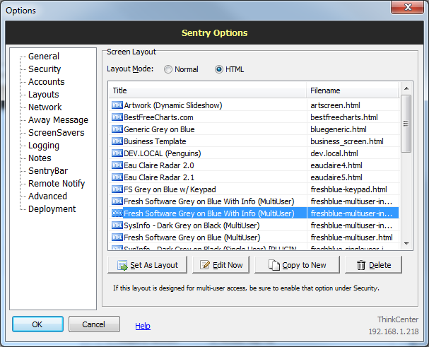The width and height of the screenshot is (429, 347).
Task: Open the General options page
Action: 44,56
